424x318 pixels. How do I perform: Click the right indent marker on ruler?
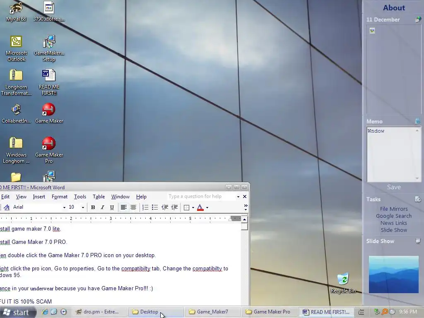pyautogui.click(x=230, y=219)
